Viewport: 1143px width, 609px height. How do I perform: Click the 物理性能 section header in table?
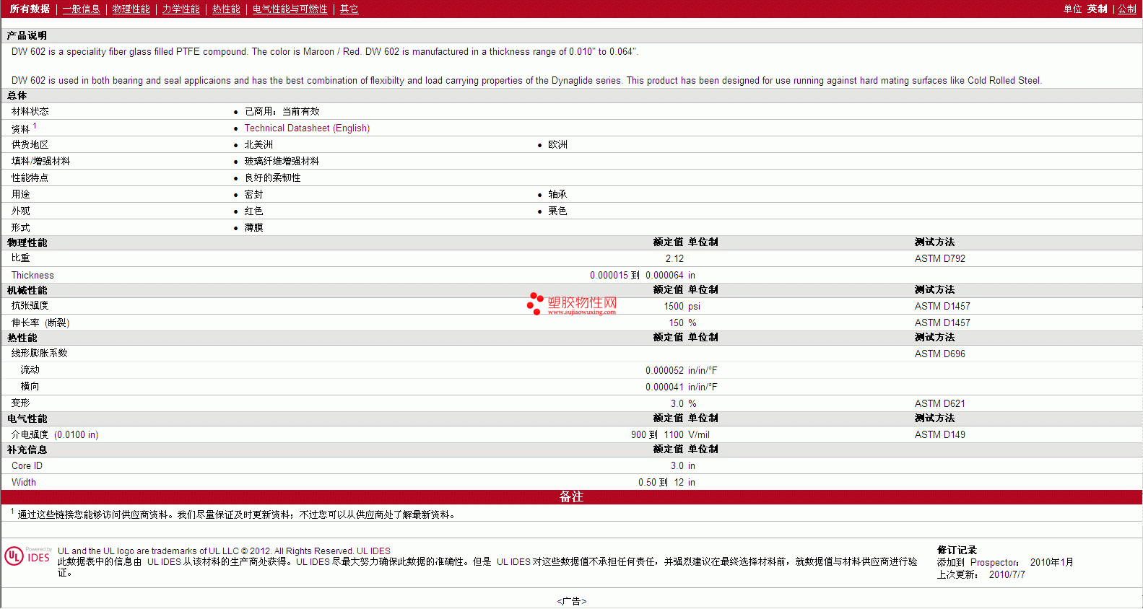[x=27, y=242]
